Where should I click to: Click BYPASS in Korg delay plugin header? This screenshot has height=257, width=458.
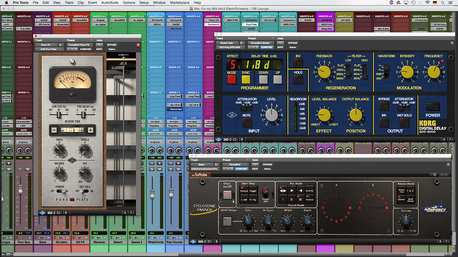coord(293,43)
